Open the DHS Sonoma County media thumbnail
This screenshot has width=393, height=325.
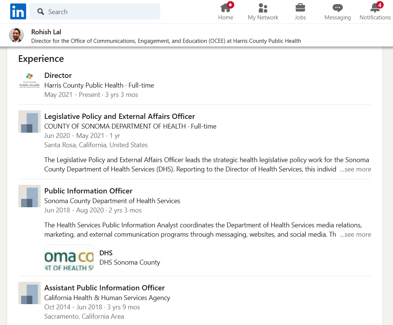pyautogui.click(x=69, y=258)
